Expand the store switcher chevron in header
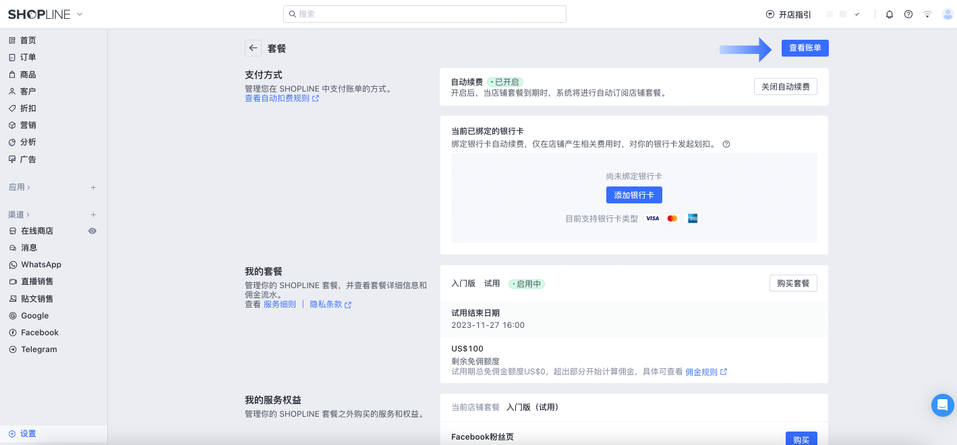The image size is (957, 445). point(857,14)
